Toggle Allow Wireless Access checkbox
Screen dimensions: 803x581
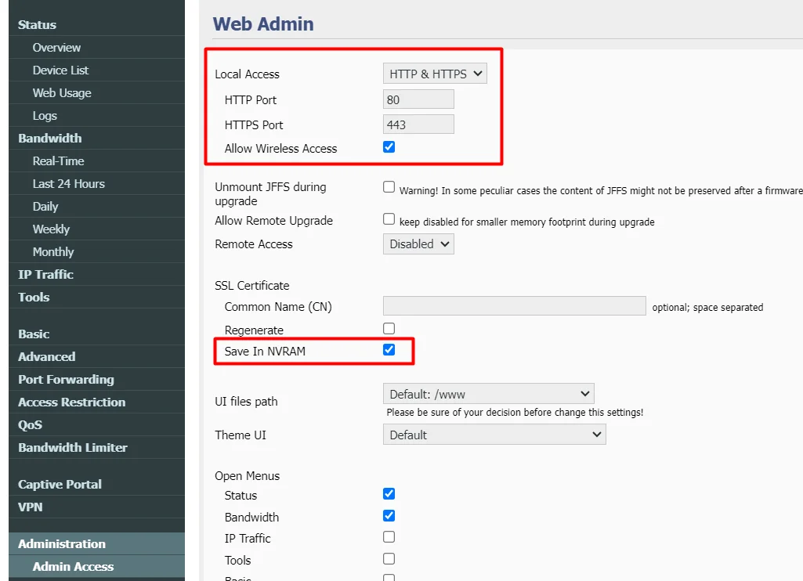[x=389, y=147]
